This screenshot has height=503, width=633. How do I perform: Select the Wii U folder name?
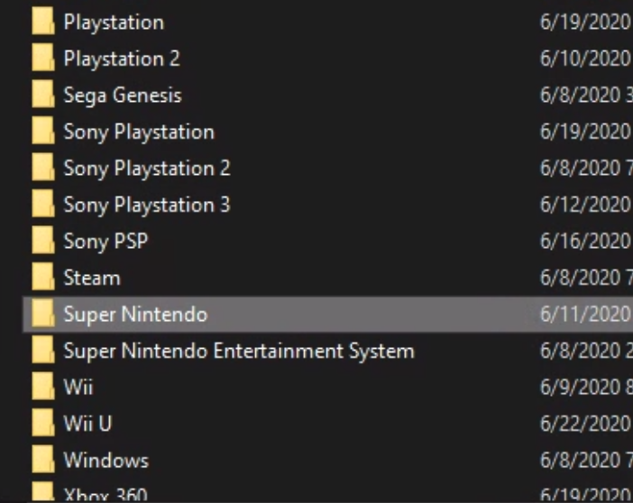[87, 424]
